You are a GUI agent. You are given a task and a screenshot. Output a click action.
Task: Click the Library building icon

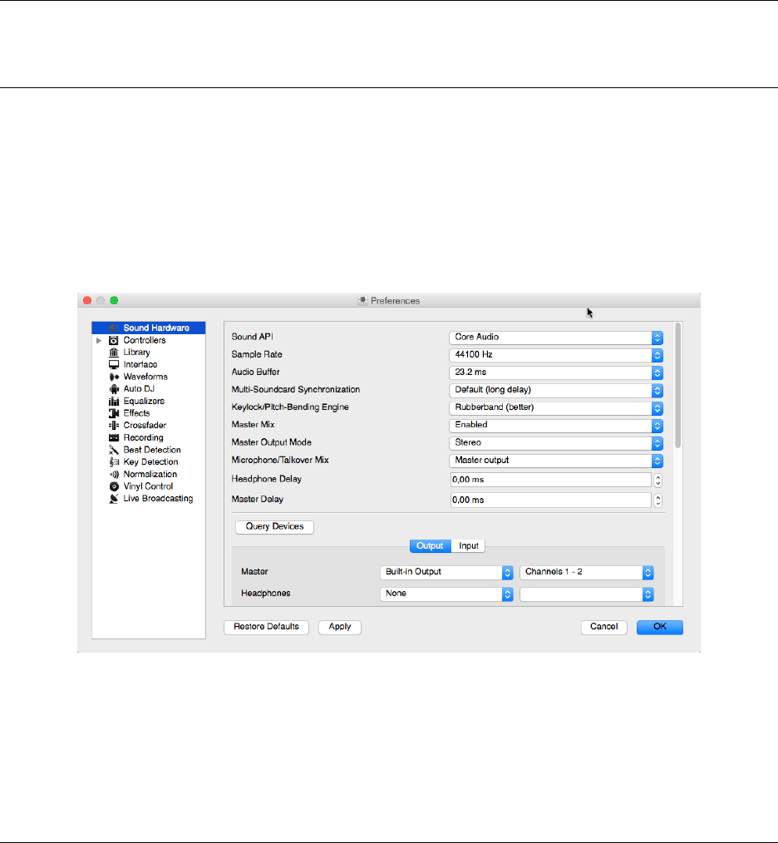pyautogui.click(x=113, y=352)
